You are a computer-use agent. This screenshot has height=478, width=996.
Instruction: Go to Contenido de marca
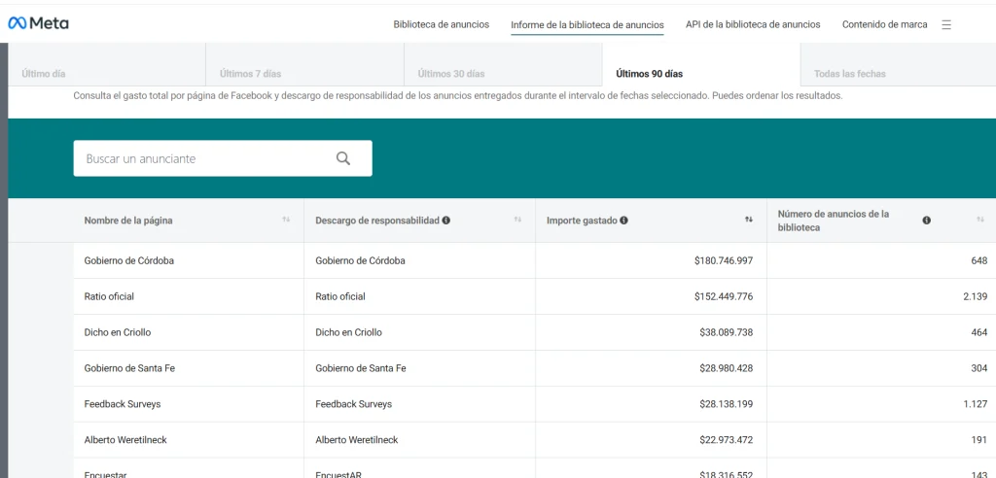tap(884, 24)
